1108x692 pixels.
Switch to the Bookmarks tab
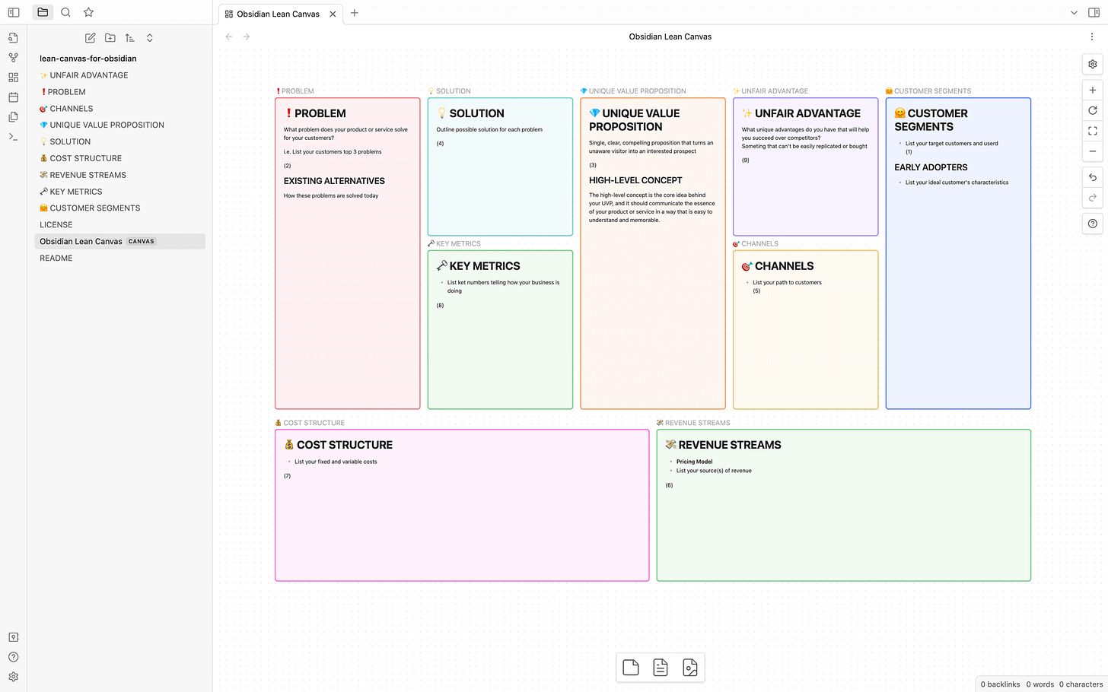pos(88,12)
